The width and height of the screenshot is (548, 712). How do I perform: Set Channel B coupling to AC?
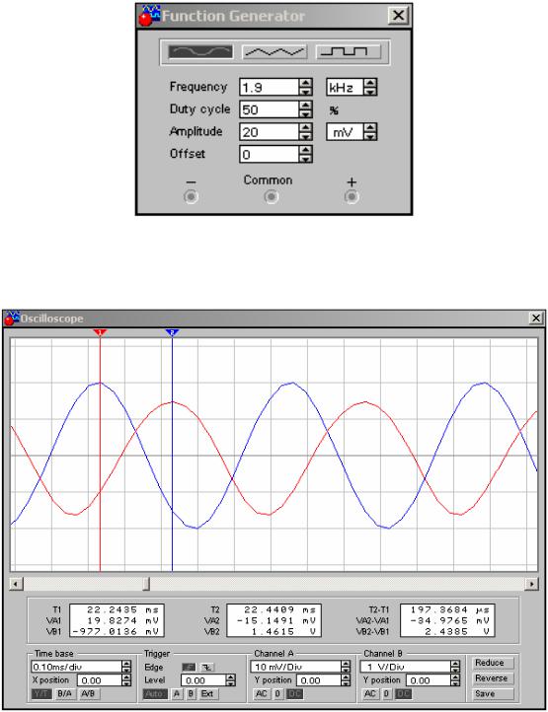click(370, 694)
